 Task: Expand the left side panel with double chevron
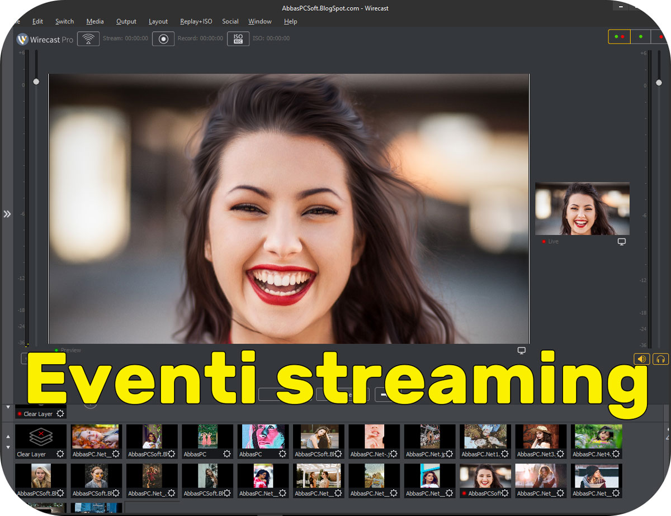pyautogui.click(x=7, y=214)
